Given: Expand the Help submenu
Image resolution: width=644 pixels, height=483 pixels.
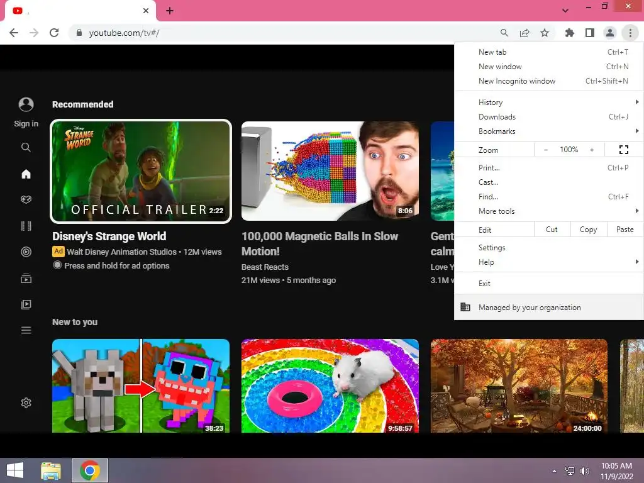Looking at the screenshot, I should (548, 262).
